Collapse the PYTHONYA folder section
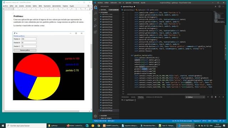 pos(109,12)
